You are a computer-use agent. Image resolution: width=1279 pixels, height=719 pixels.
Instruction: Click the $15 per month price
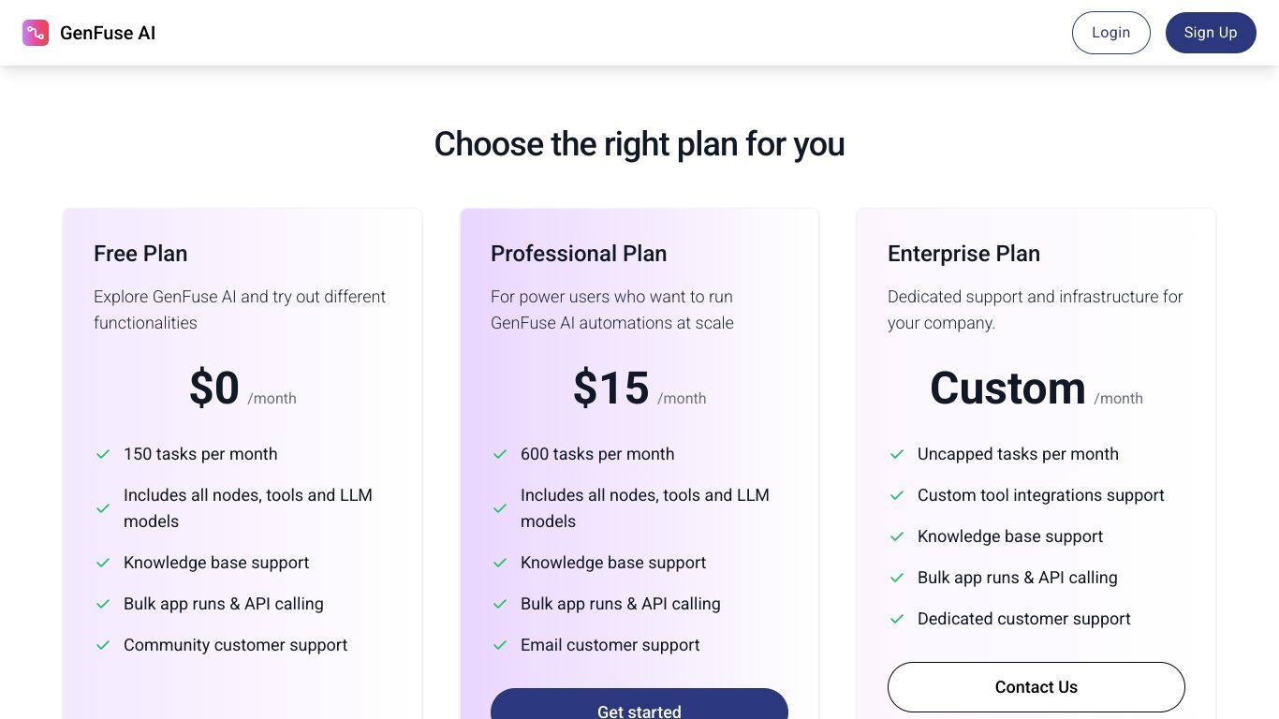pos(639,389)
